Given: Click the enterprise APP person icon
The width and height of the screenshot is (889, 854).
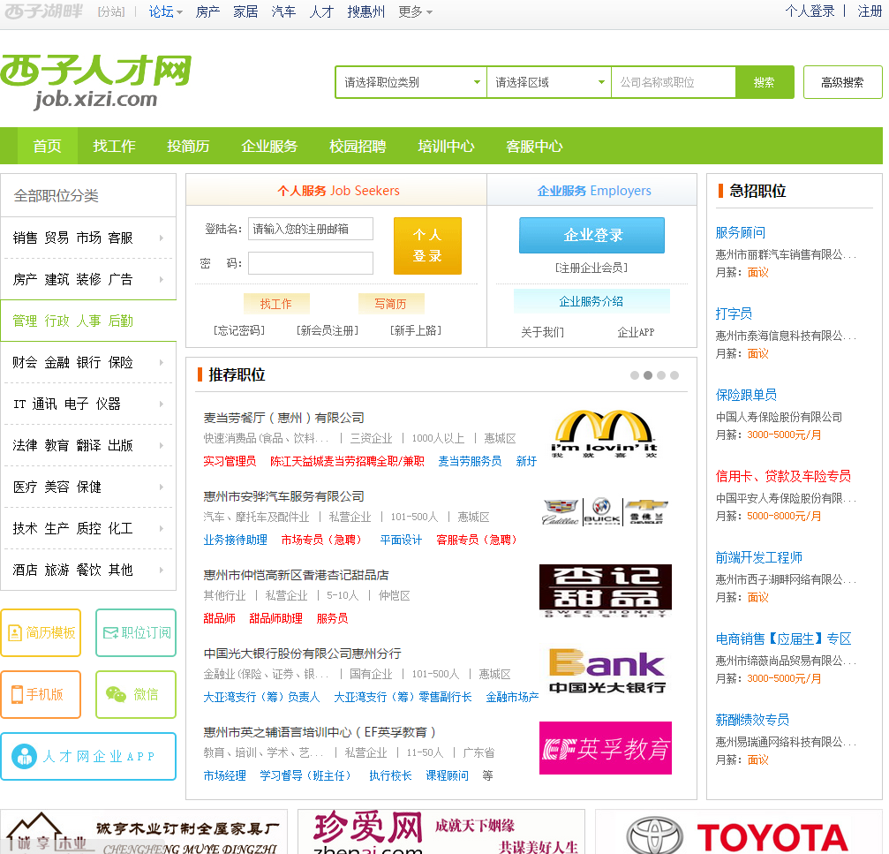Looking at the screenshot, I should click(25, 757).
